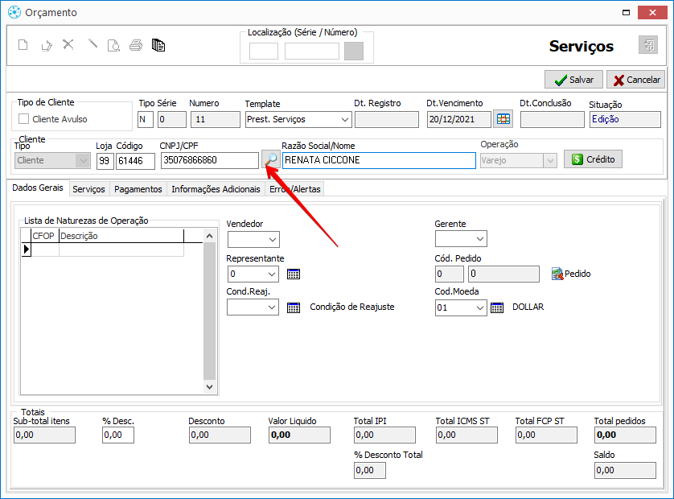Click the Cancelar button
The height and width of the screenshot is (499, 674).
[636, 80]
